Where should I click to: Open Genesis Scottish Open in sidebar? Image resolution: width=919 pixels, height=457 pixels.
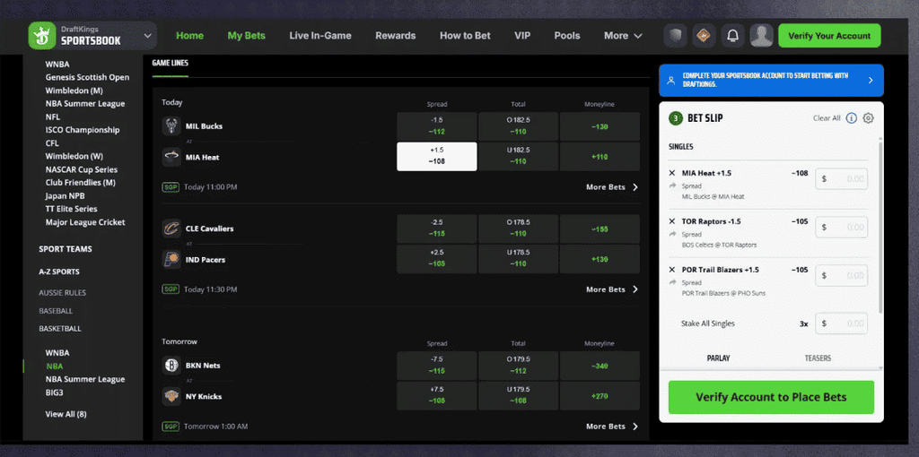(87, 77)
